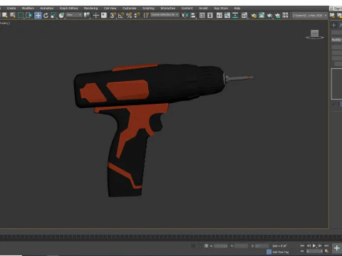This screenshot has width=342, height=256.
Task: Open the Arnold menu
Action: [203, 8]
